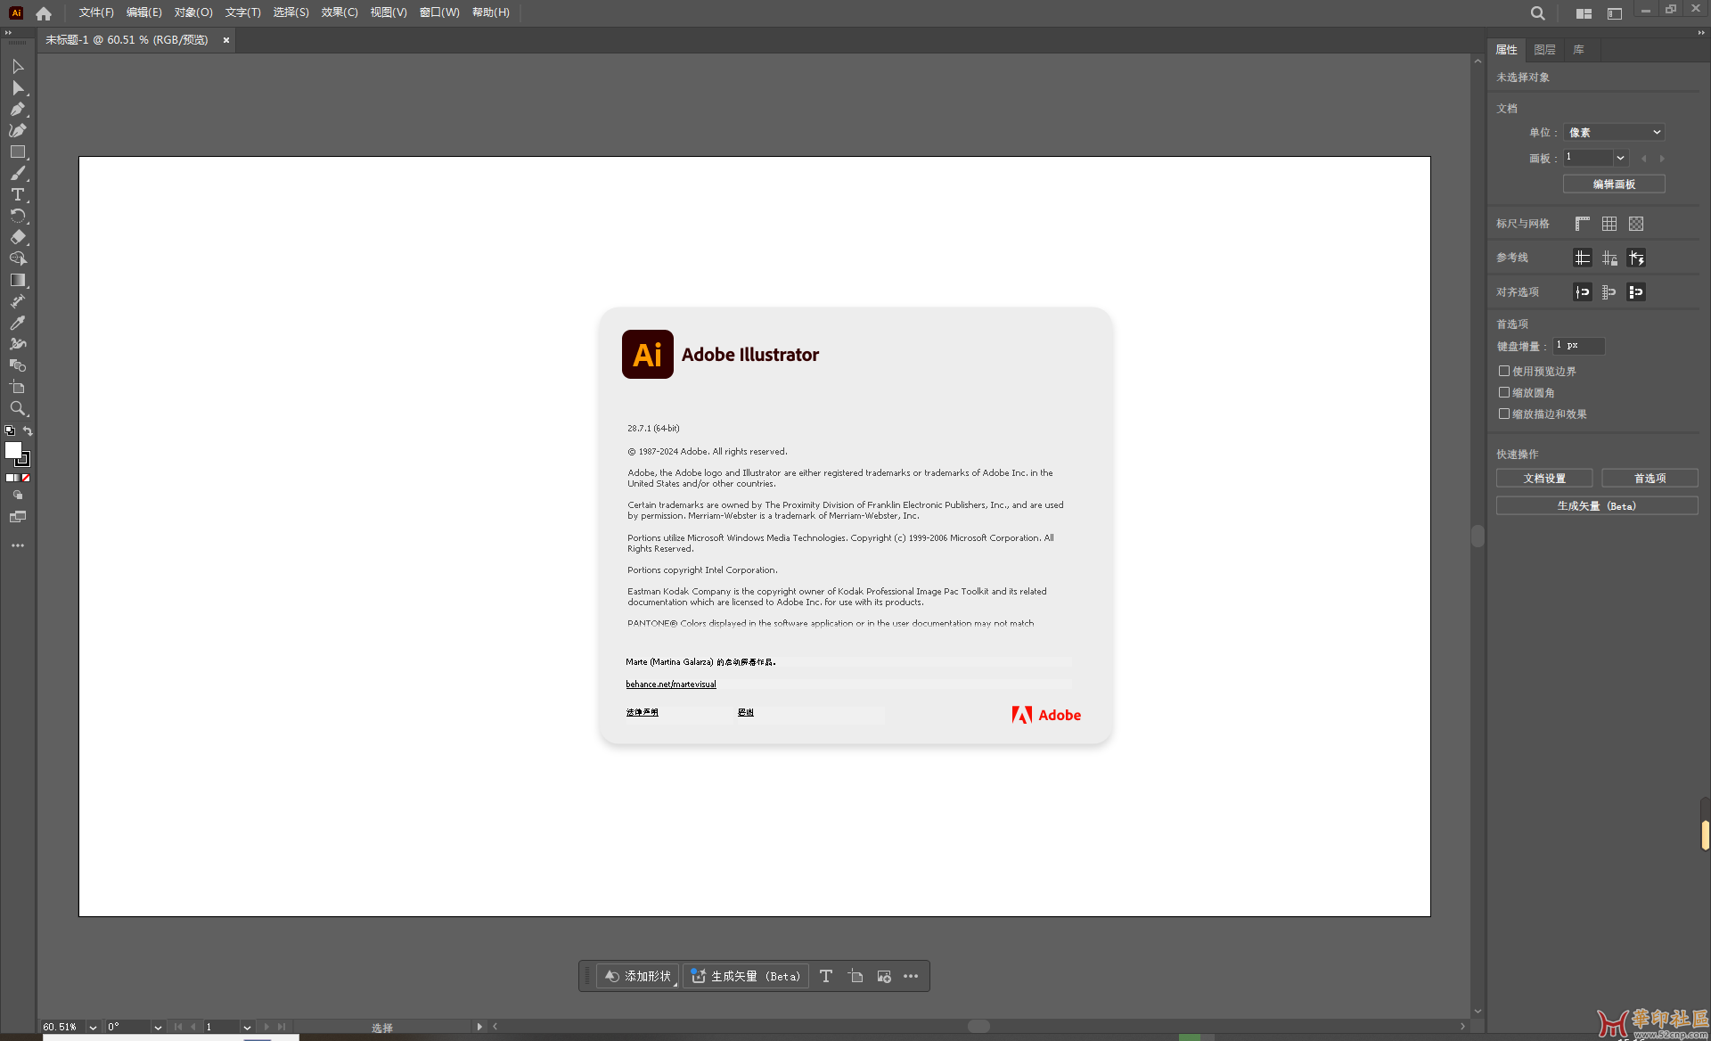
Task: Open behance.net/martevisual link
Action: coord(671,684)
